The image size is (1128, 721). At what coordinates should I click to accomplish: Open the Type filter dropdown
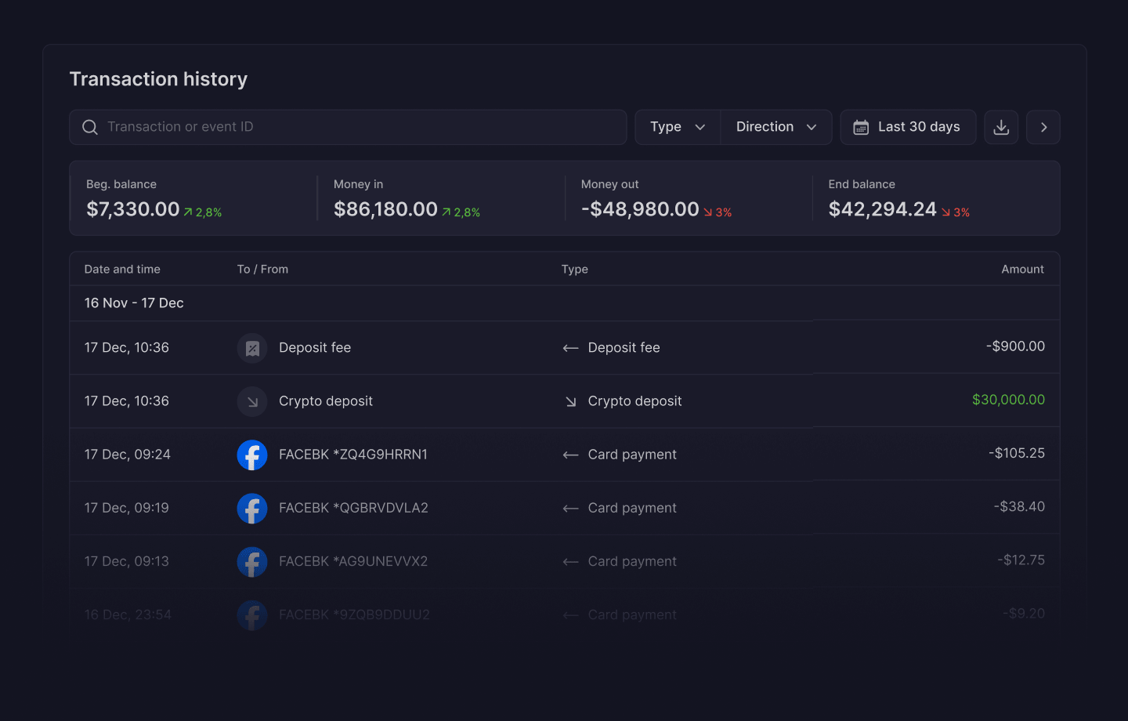pos(678,127)
